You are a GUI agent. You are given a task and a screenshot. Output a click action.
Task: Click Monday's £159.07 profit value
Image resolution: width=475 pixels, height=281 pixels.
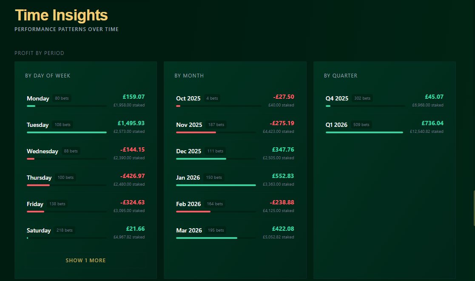click(134, 97)
